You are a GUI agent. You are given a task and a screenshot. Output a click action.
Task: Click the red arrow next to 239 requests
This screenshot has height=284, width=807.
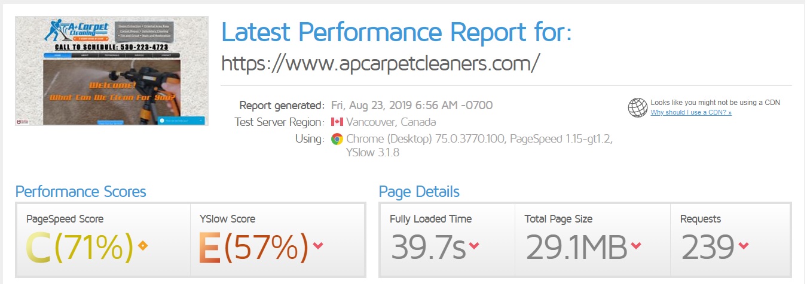click(744, 246)
